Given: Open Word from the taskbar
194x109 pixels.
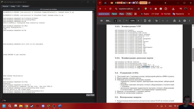Looking at the screenshot, I should pos(60,106).
